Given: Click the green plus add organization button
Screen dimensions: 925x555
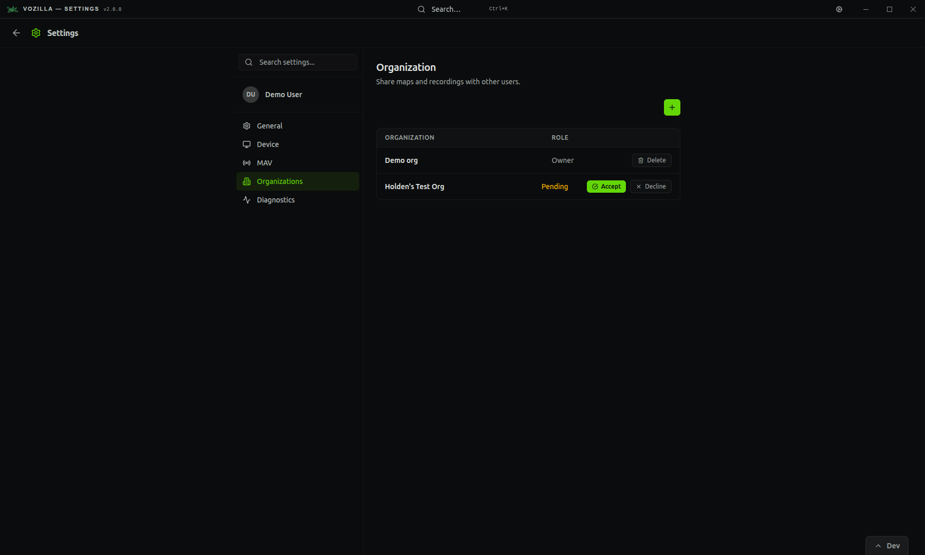Looking at the screenshot, I should coord(672,107).
